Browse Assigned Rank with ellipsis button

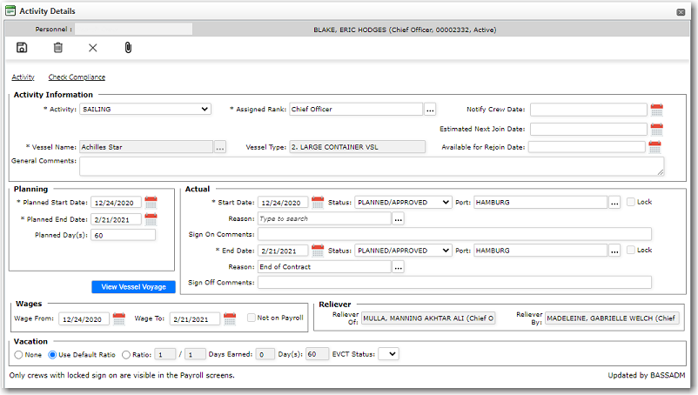pyautogui.click(x=430, y=110)
